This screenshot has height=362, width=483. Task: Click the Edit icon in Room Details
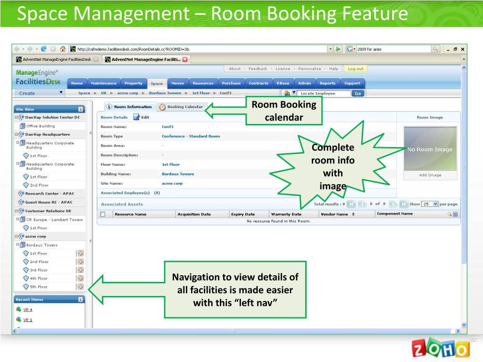point(136,117)
